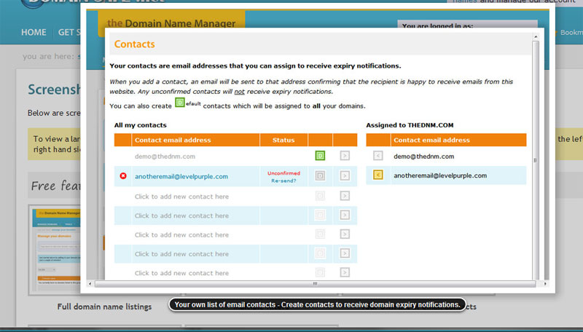
Task: Click the horizontal scrollbar at dialog bottom
Action: 315,283
